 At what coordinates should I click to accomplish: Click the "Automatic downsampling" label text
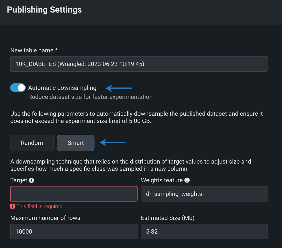(62, 88)
